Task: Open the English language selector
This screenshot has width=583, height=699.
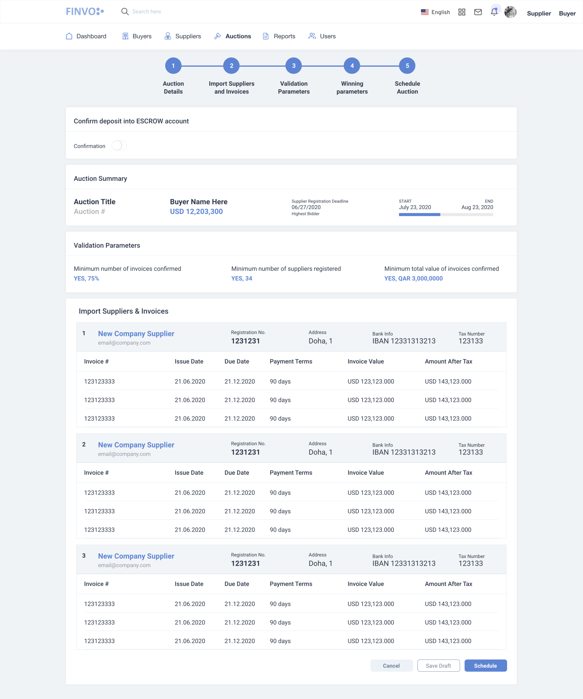Action: 435,12
